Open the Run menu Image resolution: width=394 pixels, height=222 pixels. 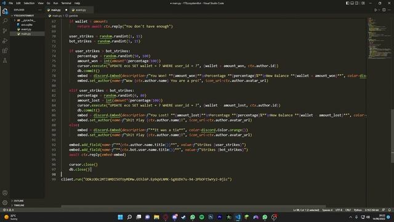56,3
